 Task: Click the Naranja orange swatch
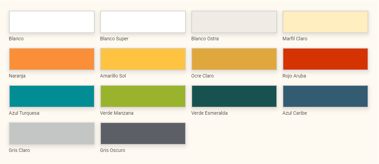pos(52,59)
